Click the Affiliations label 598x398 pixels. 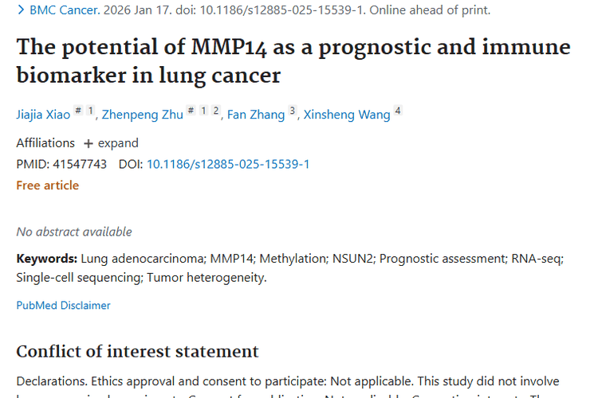click(x=45, y=143)
